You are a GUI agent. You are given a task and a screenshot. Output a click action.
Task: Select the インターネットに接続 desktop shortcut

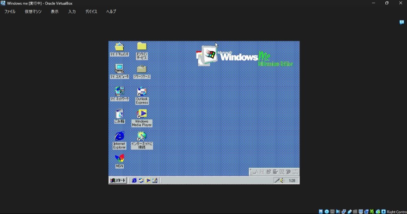point(142,140)
